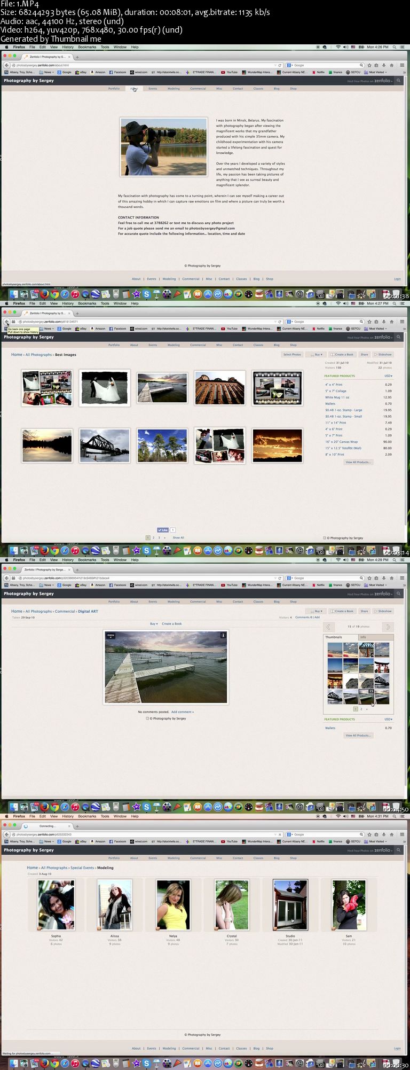Click View All Products in Best Images sidebar
This screenshot has height=1070, width=410.
[358, 462]
